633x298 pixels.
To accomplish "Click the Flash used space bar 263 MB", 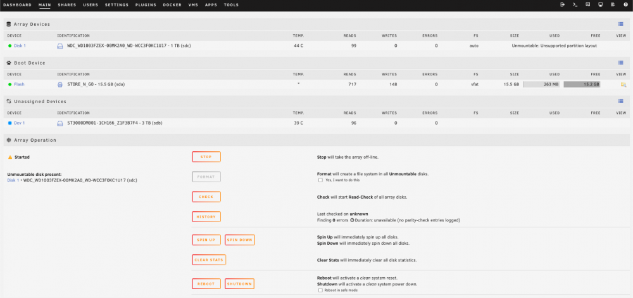I will pyautogui.click(x=541, y=85).
